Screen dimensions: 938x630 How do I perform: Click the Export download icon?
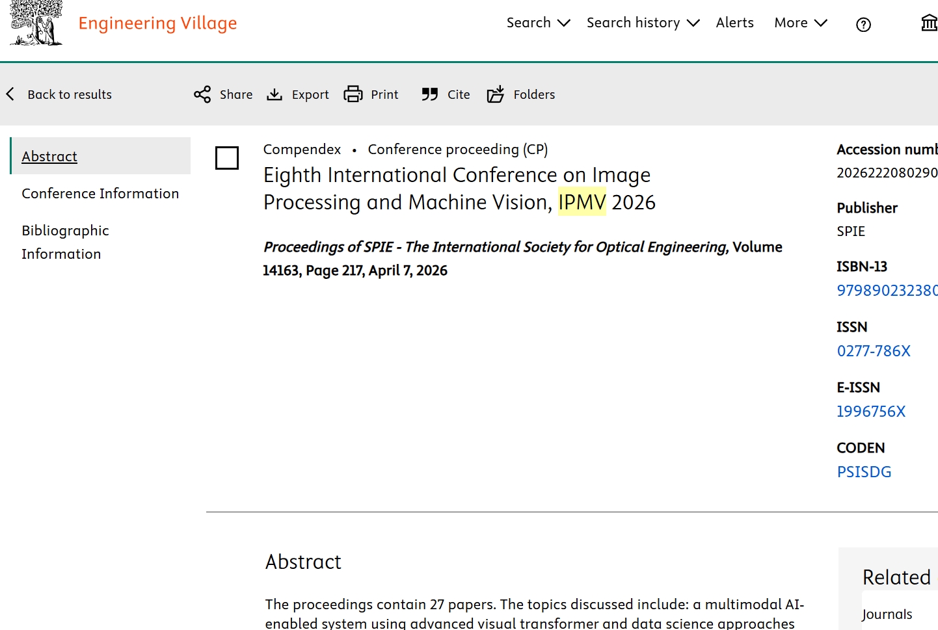275,95
